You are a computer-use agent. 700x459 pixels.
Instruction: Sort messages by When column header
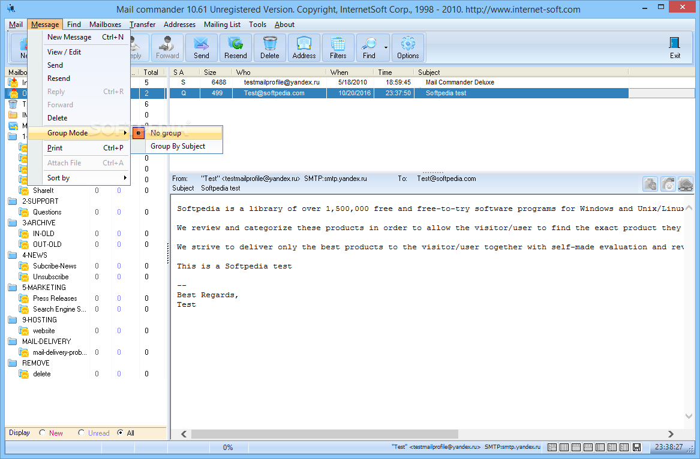coord(350,73)
